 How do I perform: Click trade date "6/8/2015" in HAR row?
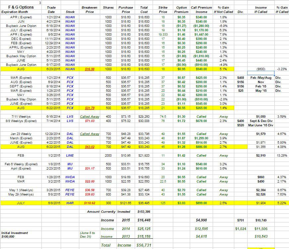pyautogui.click(x=54, y=203)
